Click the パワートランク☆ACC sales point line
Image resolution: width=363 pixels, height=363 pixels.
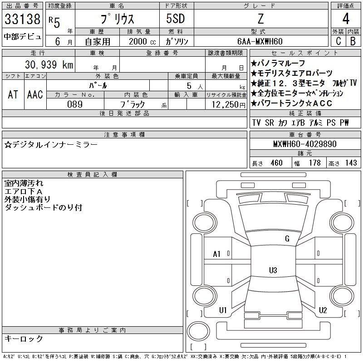point(291,103)
